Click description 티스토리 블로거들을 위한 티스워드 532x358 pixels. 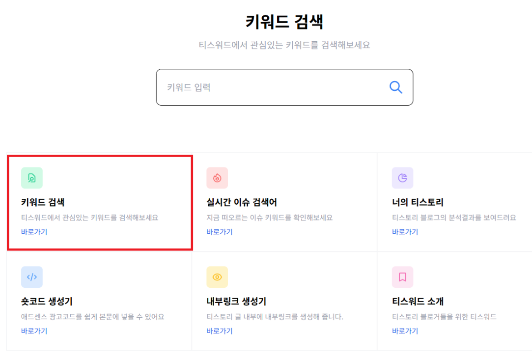(x=444, y=317)
